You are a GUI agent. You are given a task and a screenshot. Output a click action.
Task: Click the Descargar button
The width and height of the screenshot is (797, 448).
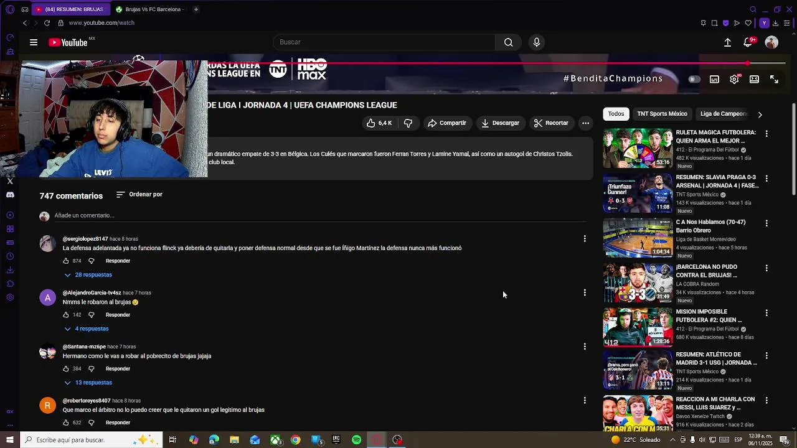point(500,123)
